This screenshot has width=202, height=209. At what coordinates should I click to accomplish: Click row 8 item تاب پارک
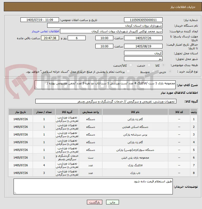click(x=135, y=173)
